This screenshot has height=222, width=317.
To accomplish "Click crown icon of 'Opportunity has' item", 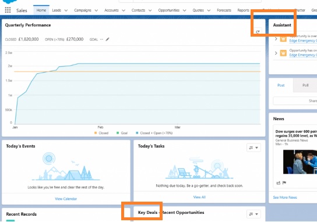I will click(283, 53).
